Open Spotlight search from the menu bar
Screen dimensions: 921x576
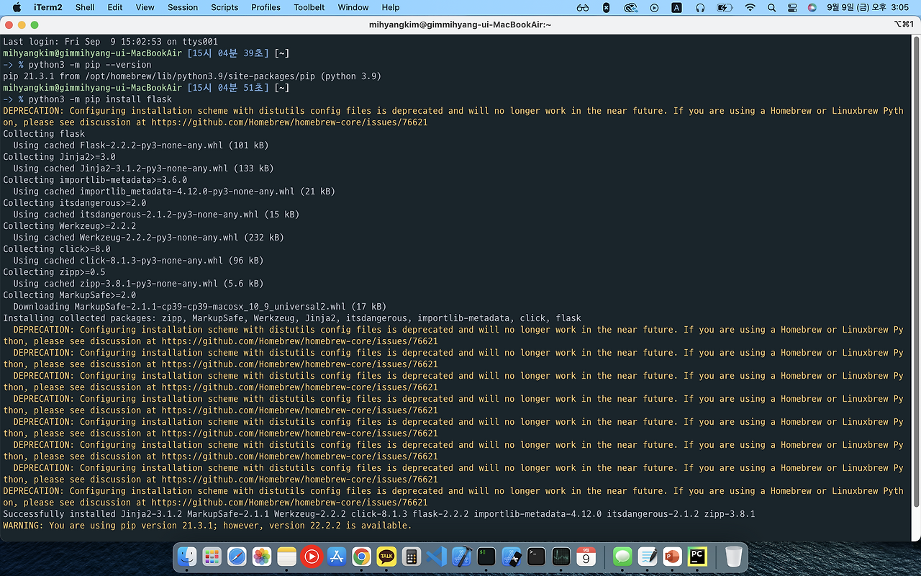[x=771, y=7]
